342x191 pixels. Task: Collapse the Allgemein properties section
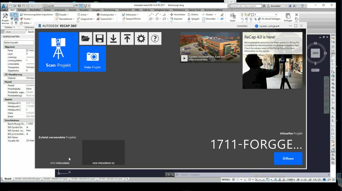click(x=19, y=47)
